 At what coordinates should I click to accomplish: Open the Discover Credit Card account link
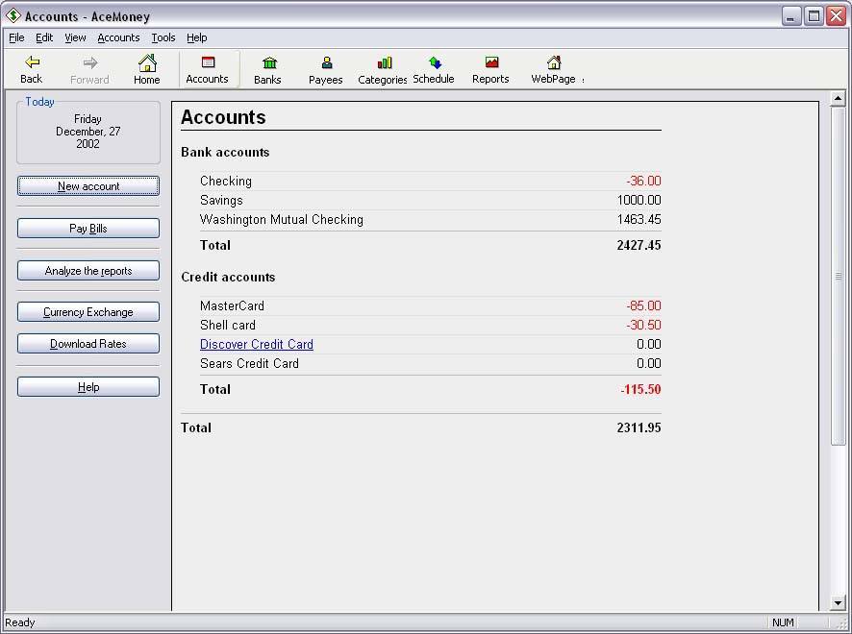257,344
